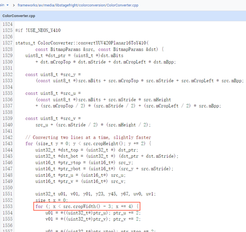Image resolution: width=246 pixels, height=232 pixels.
Task: Click "src.cropWidth()" in the for loop
Action: [82, 206]
